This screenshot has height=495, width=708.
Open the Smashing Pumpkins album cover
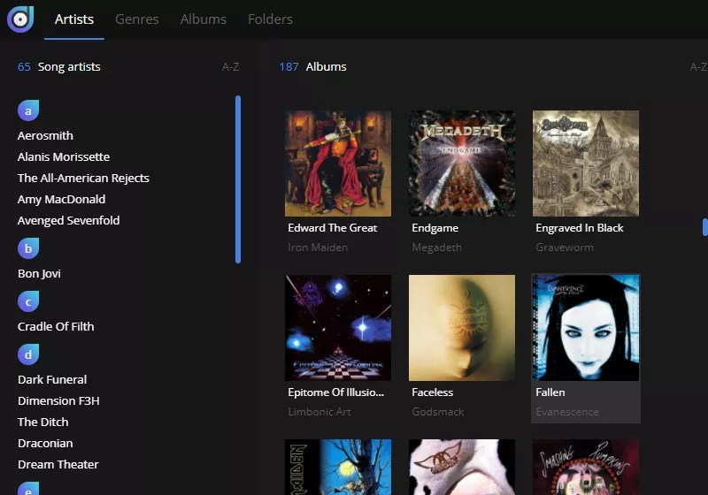click(586, 467)
